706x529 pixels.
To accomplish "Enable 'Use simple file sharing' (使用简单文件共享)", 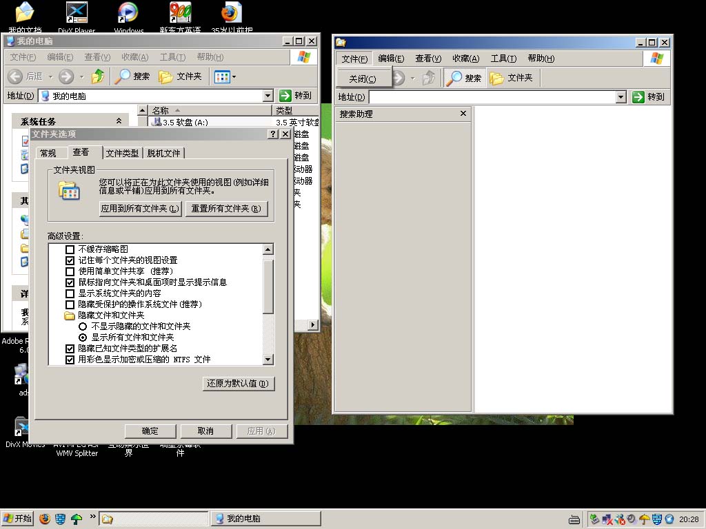I will coord(70,271).
